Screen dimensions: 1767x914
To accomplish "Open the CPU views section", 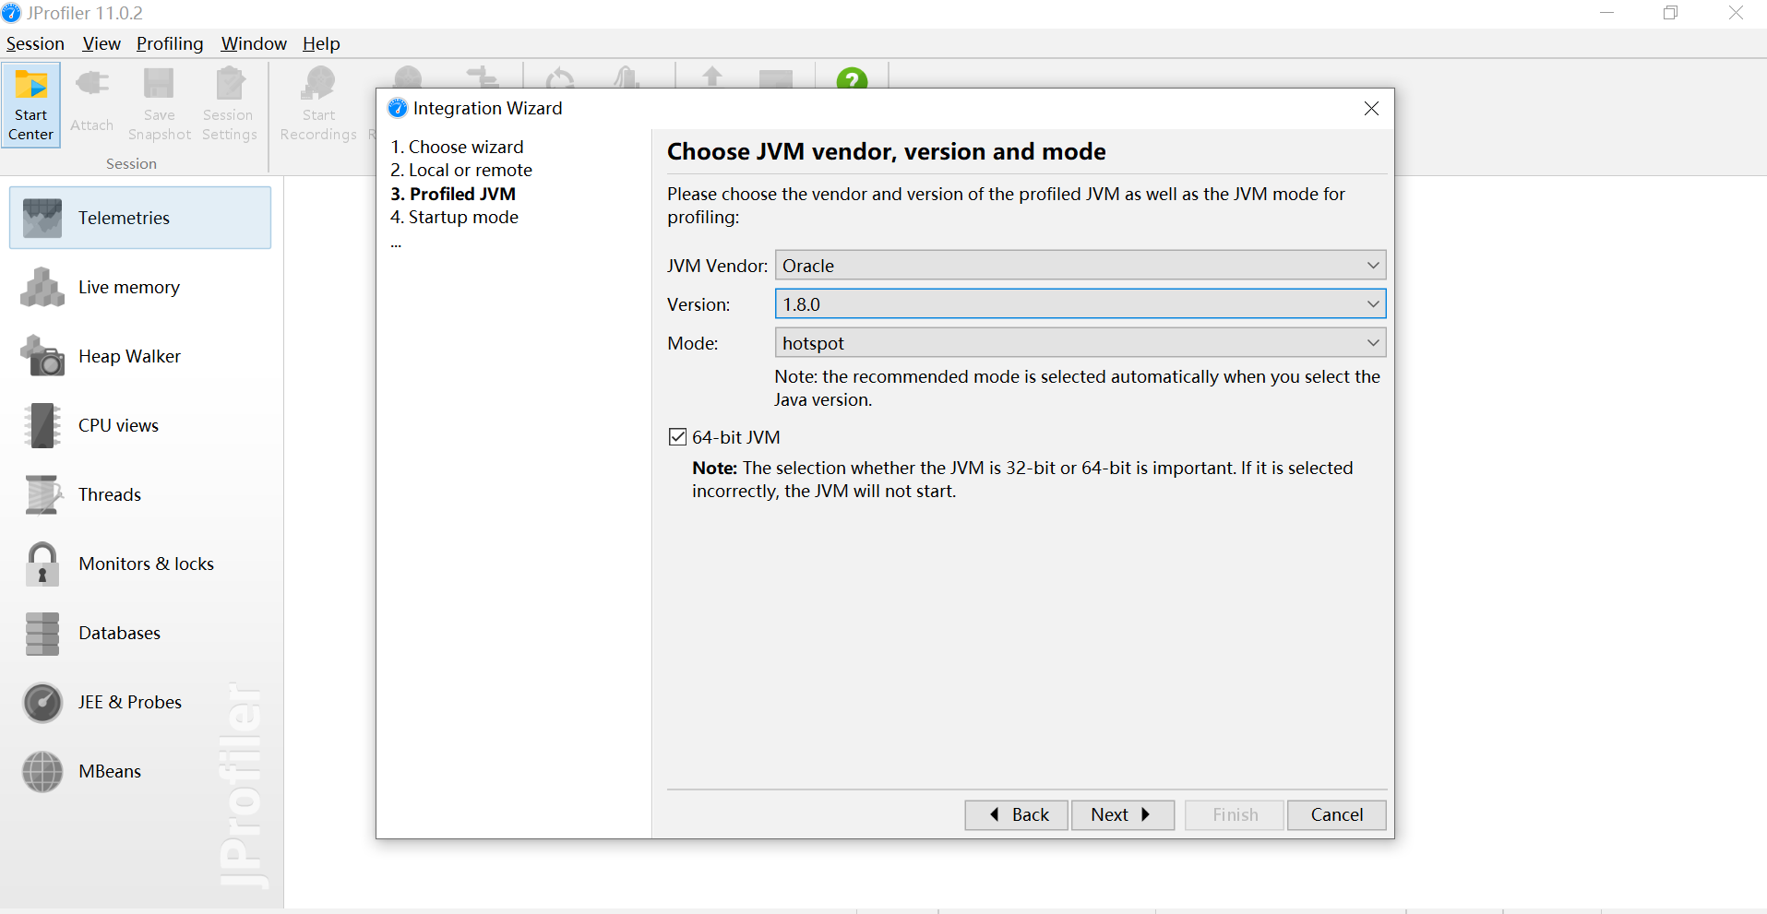I will pos(140,425).
